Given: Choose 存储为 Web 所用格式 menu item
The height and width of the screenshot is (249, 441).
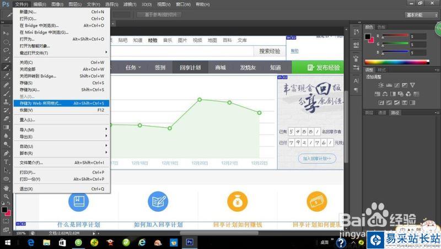Looking at the screenshot, I should [x=61, y=103].
